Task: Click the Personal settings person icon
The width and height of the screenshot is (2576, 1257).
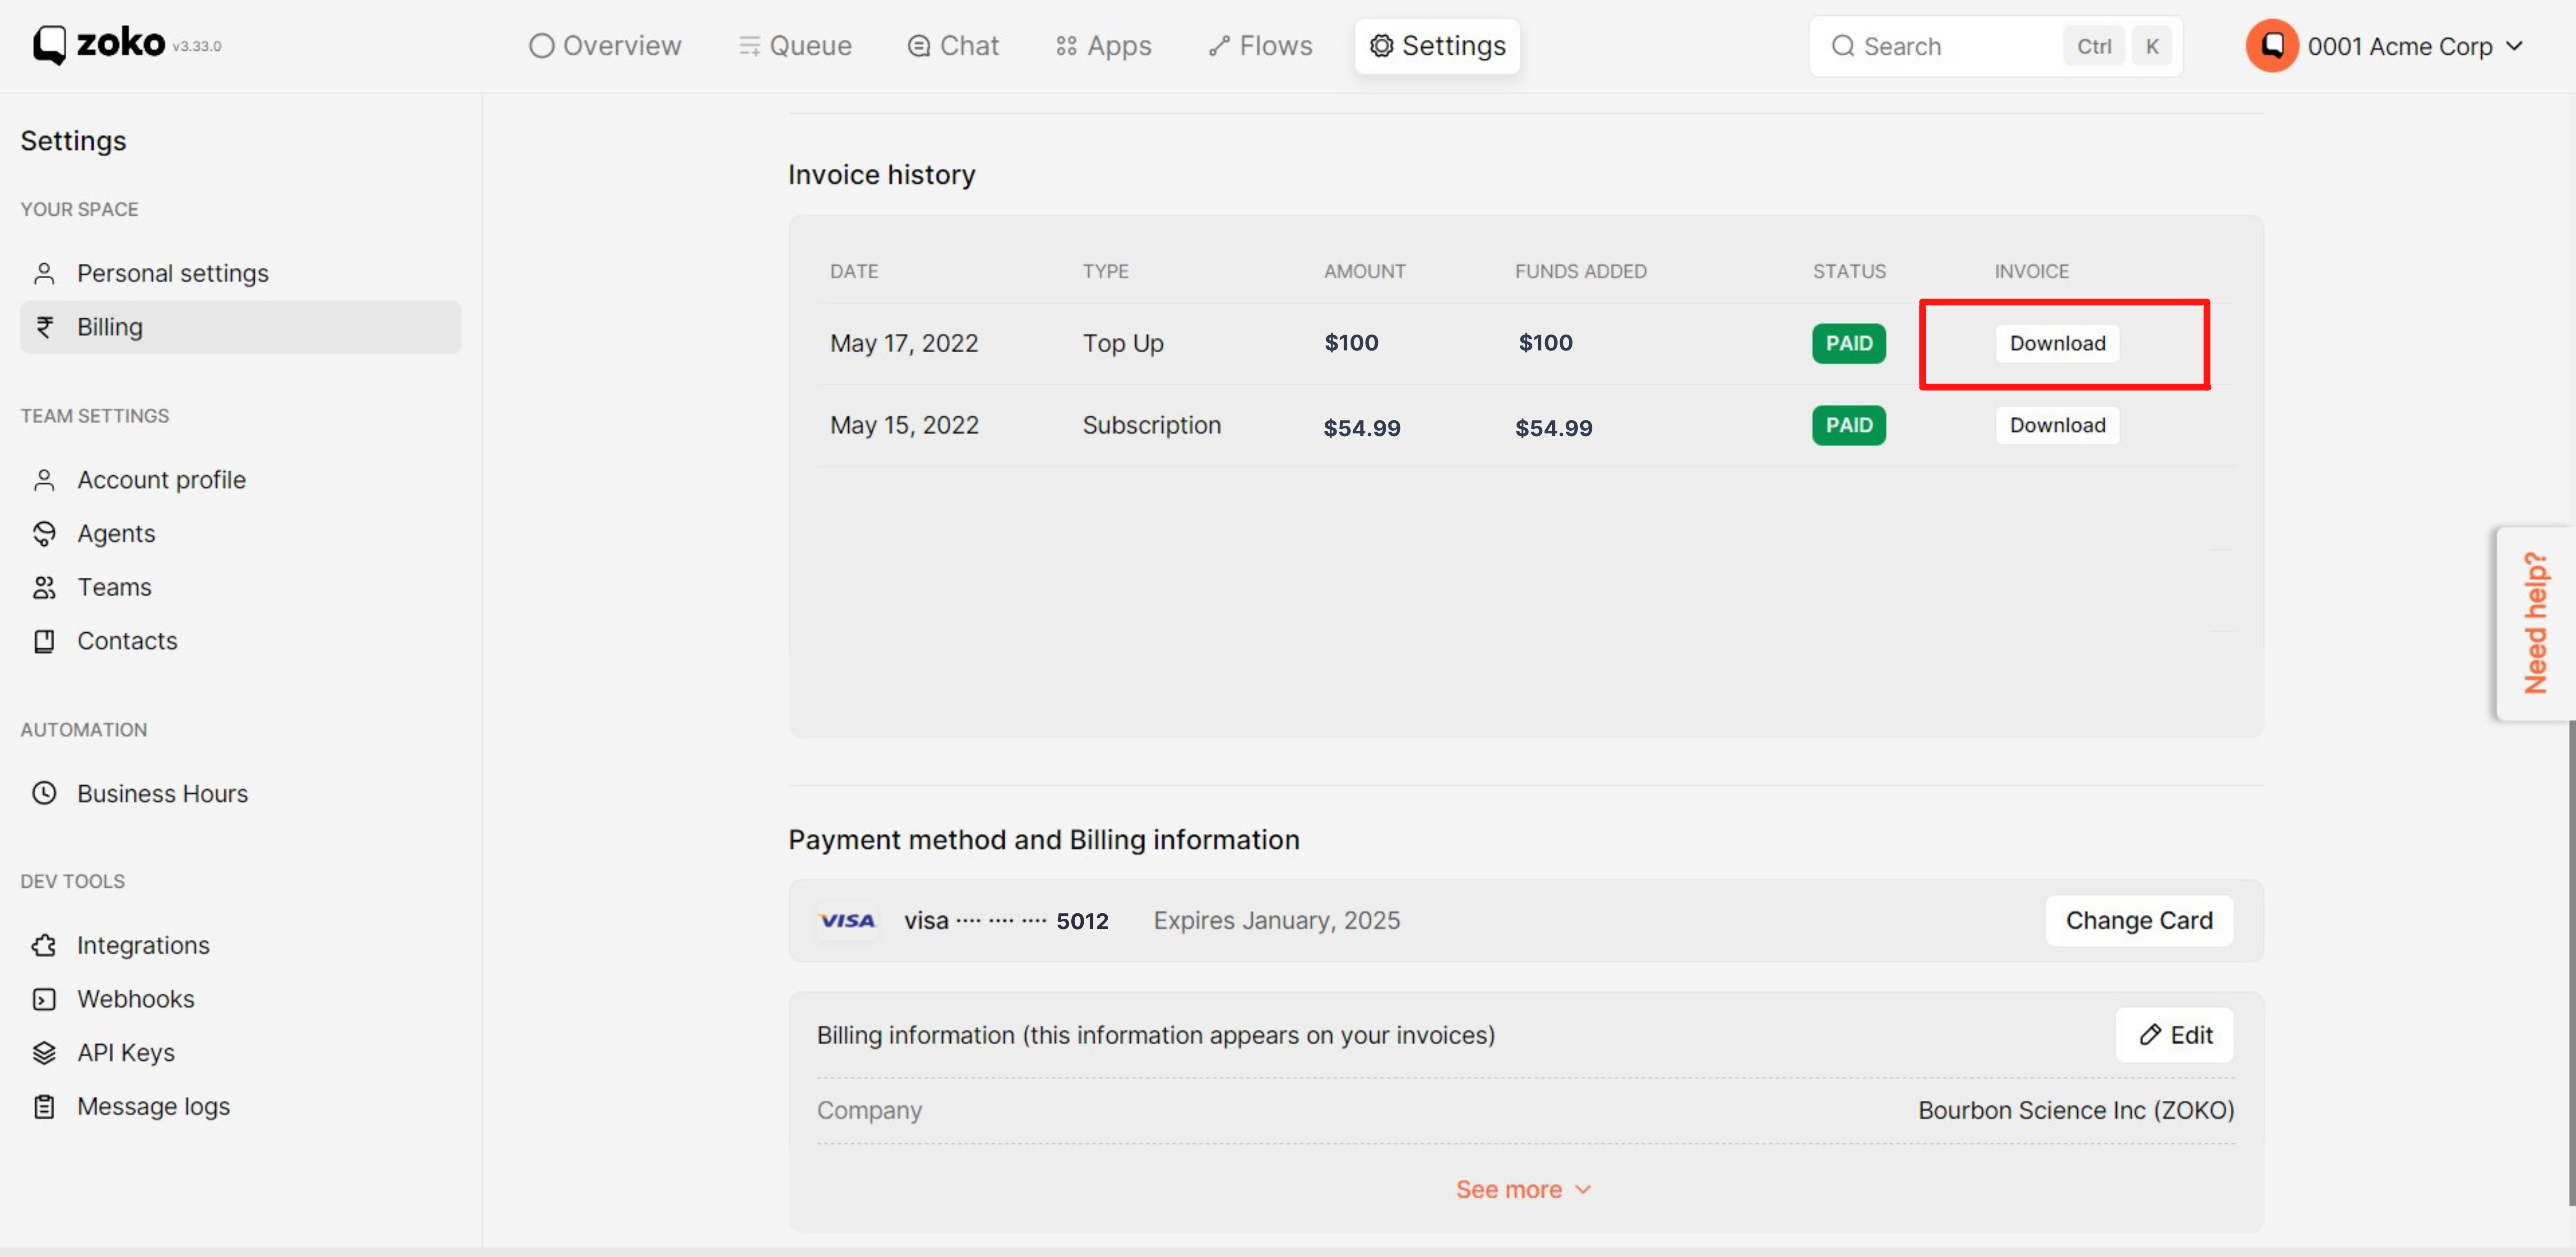Action: point(44,273)
